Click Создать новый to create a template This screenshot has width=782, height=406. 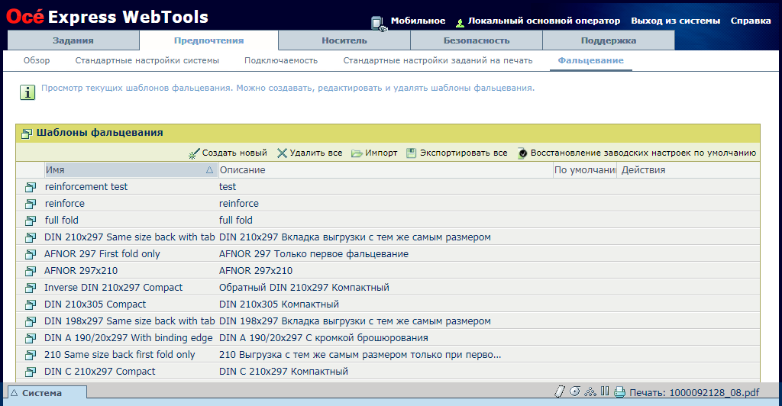[228, 153]
